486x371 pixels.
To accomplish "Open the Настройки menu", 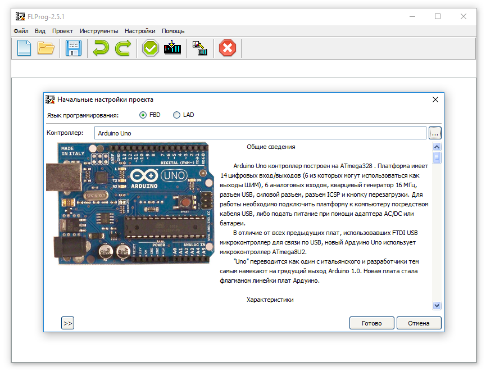I will (140, 31).
